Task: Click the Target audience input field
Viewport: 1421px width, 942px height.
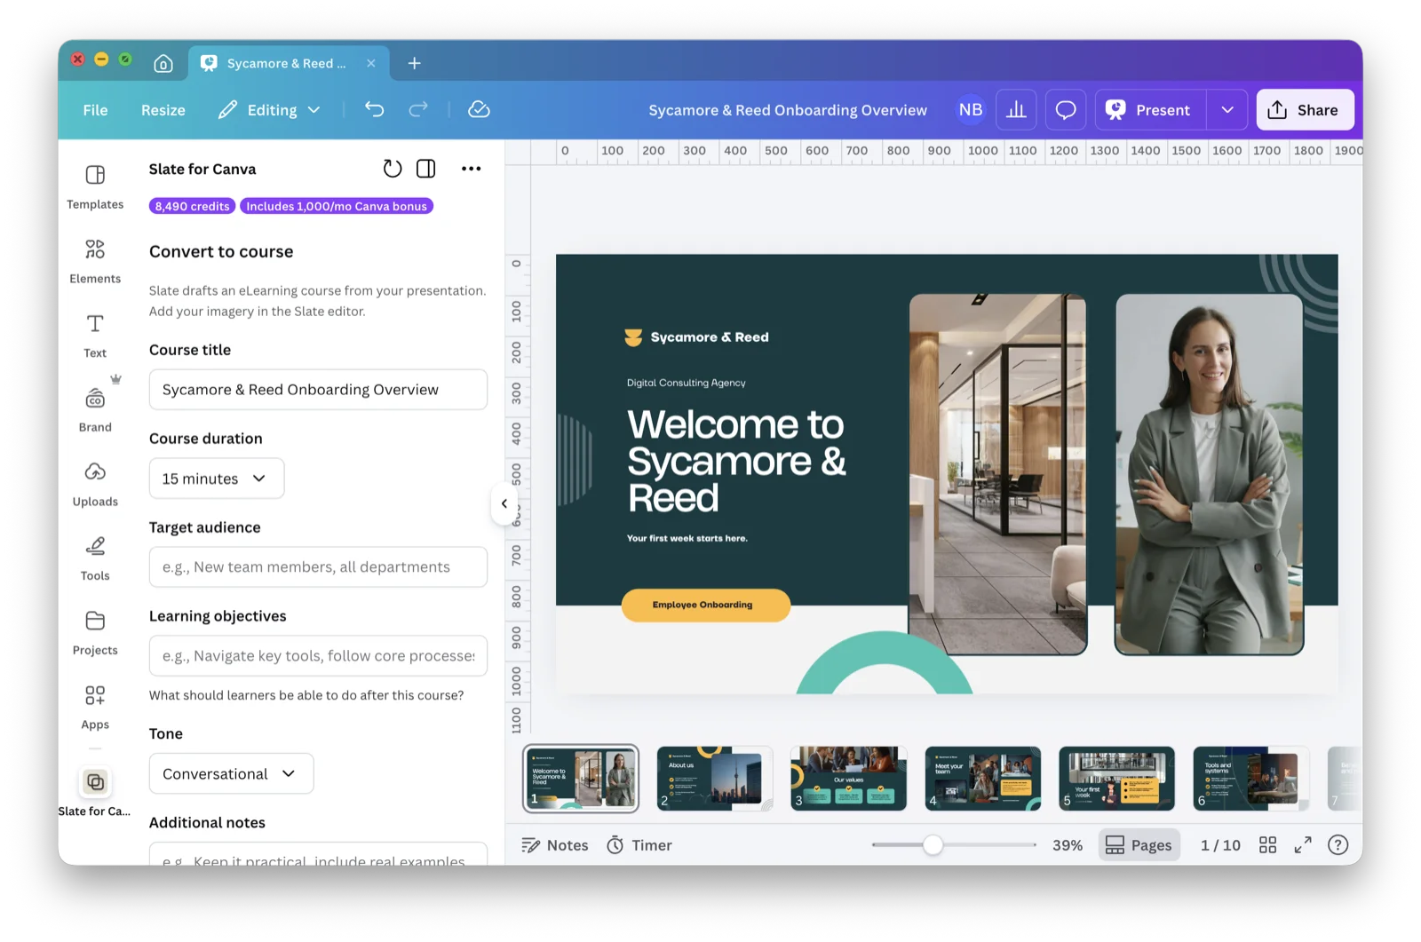Action: pos(318,567)
